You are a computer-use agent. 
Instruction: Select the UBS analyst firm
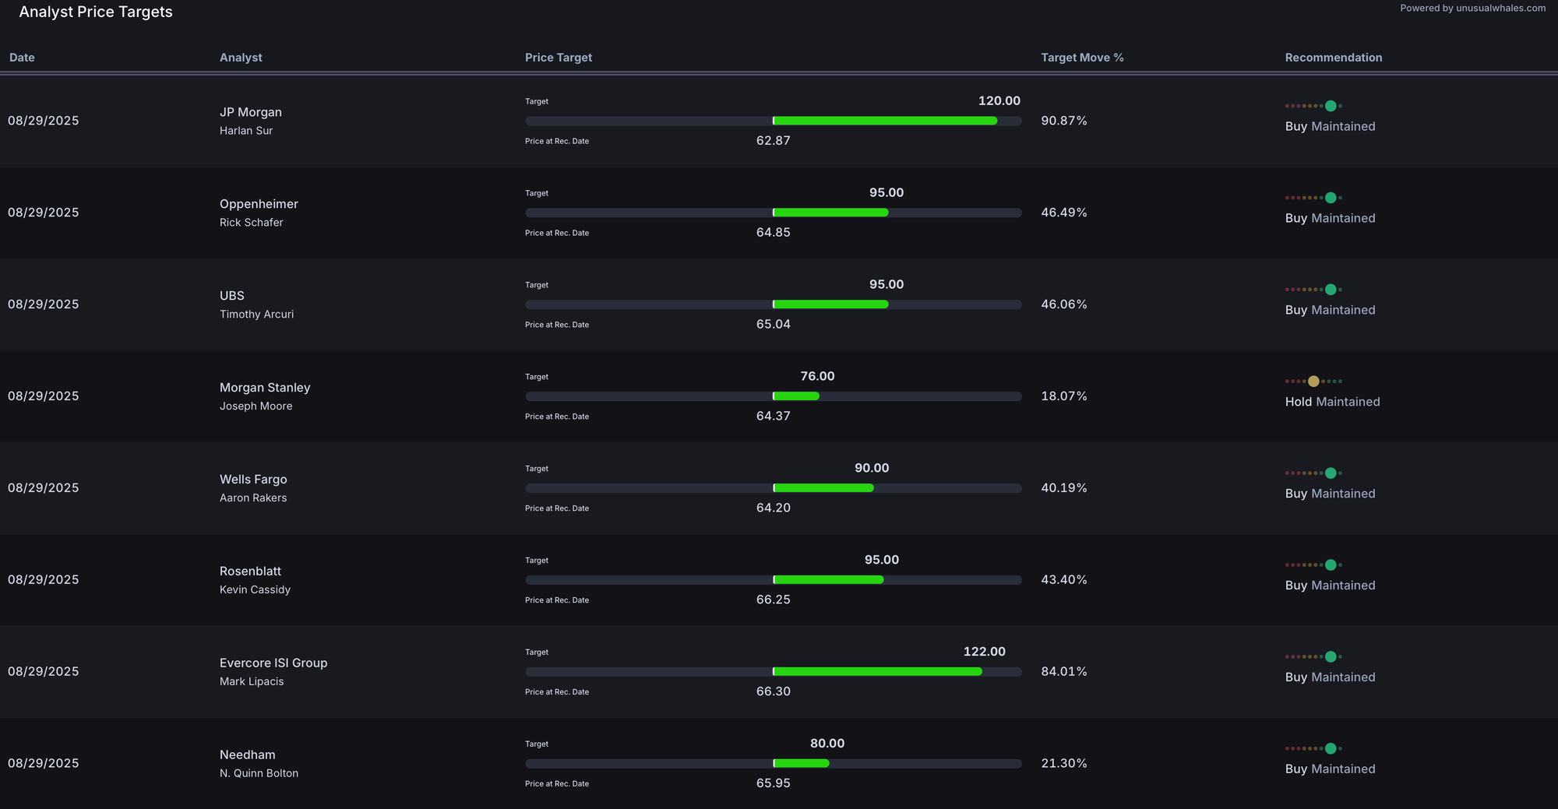tap(232, 296)
